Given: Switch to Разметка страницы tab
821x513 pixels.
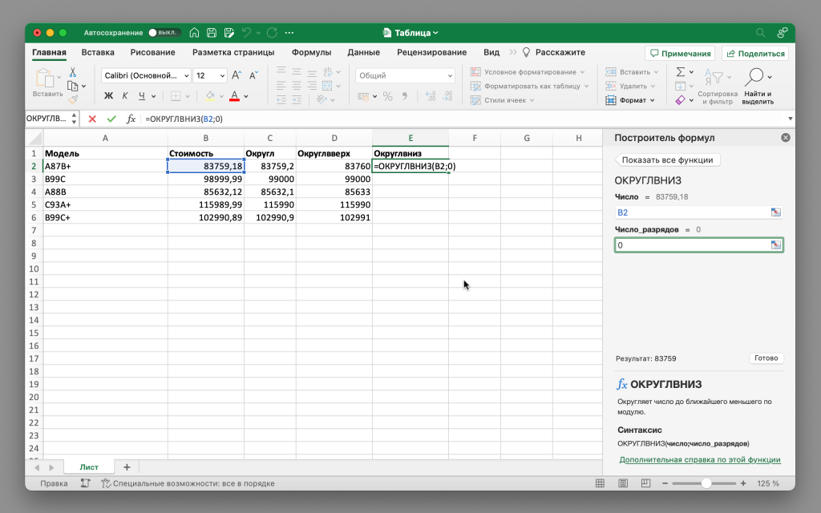Looking at the screenshot, I should pos(233,52).
